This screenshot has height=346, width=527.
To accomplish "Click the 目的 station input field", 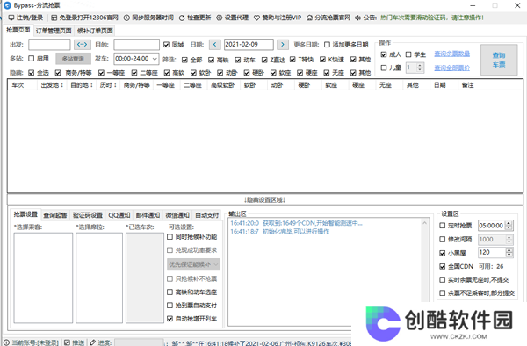I will [x=136, y=44].
